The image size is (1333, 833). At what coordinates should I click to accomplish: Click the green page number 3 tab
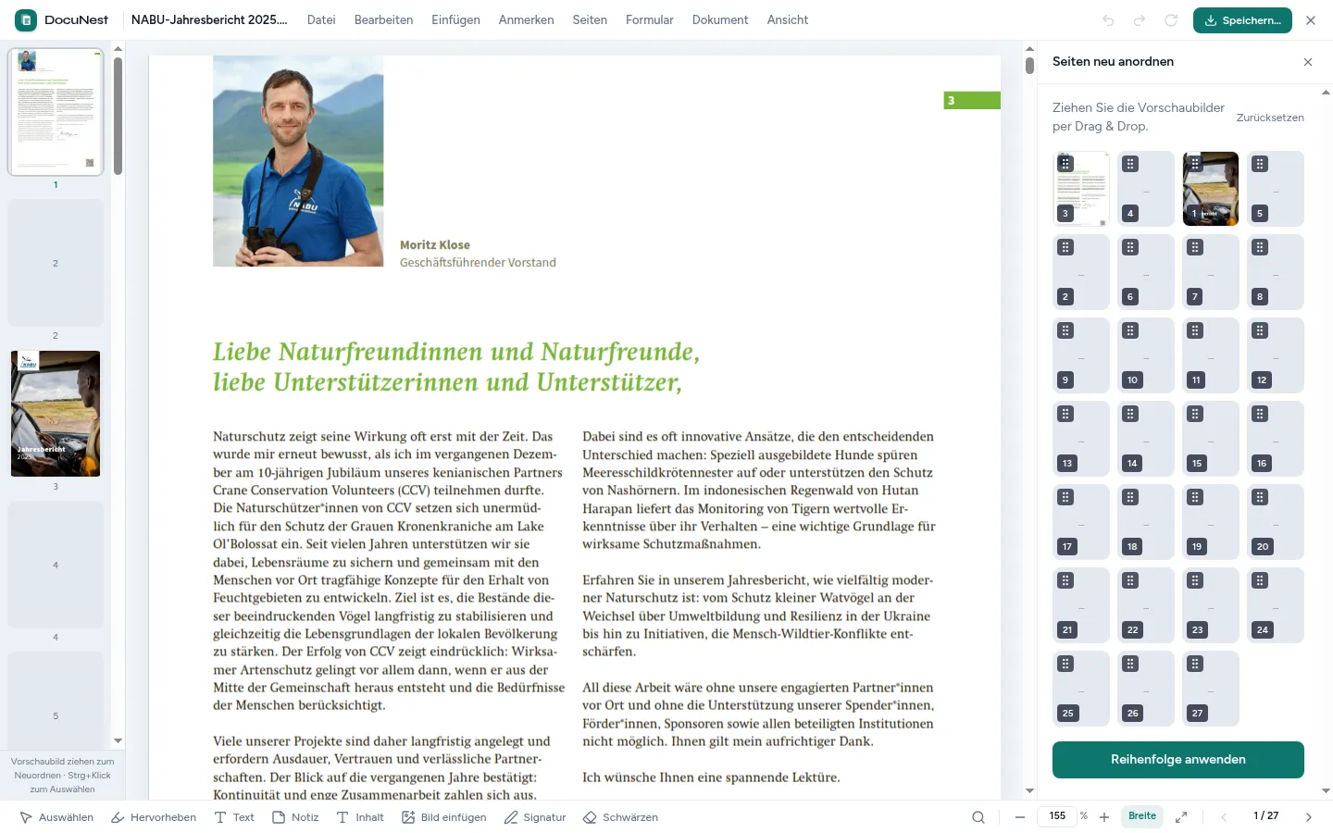point(972,100)
